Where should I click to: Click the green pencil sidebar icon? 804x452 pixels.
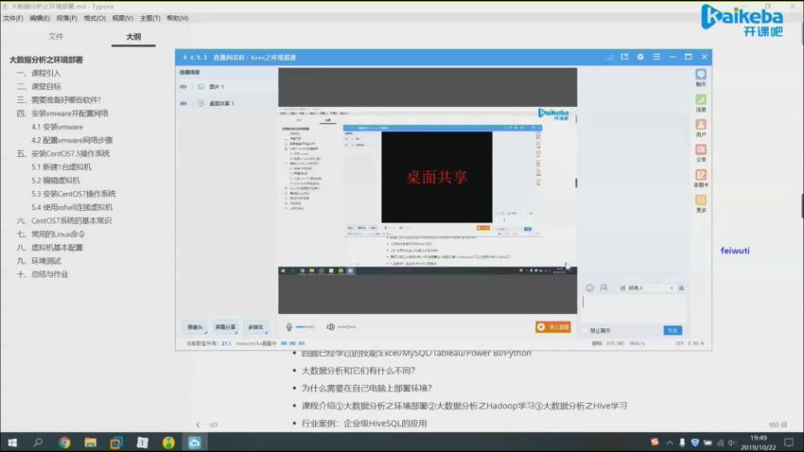[x=701, y=102]
